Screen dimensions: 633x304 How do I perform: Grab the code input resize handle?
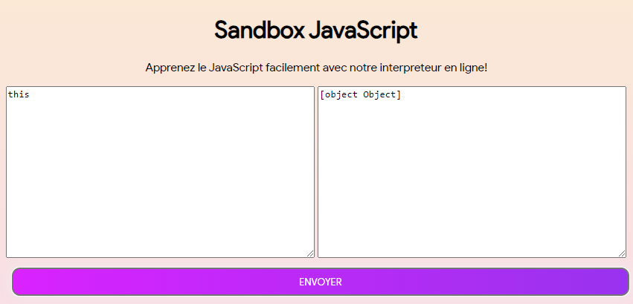310,253
